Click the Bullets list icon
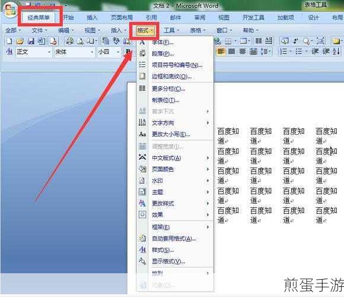The width and height of the screenshot is (344, 297). click(298, 52)
